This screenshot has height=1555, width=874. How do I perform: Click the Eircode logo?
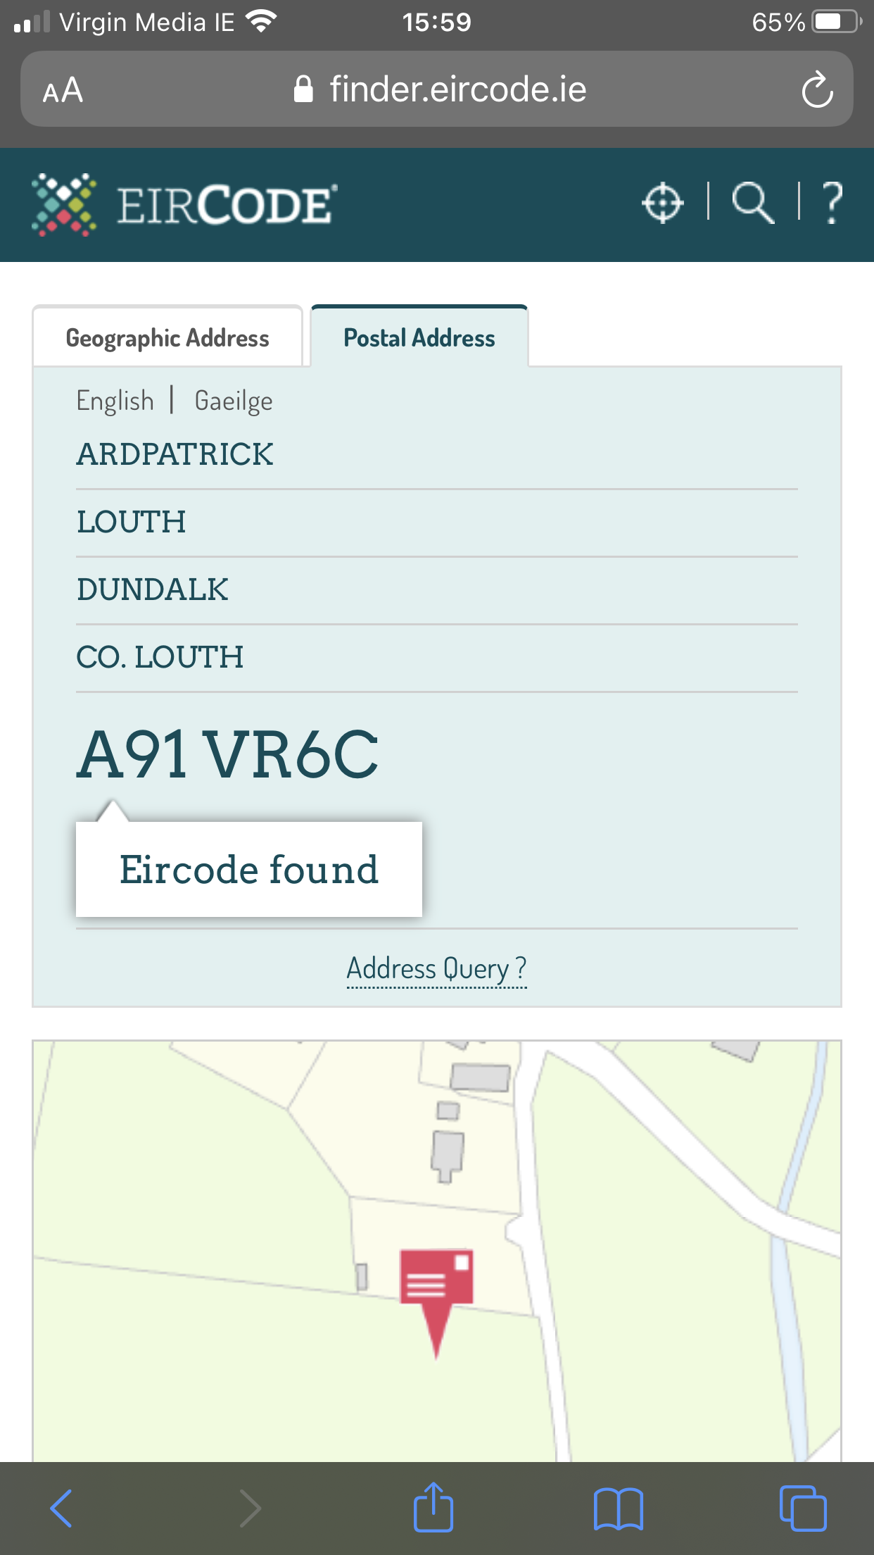tap(184, 205)
